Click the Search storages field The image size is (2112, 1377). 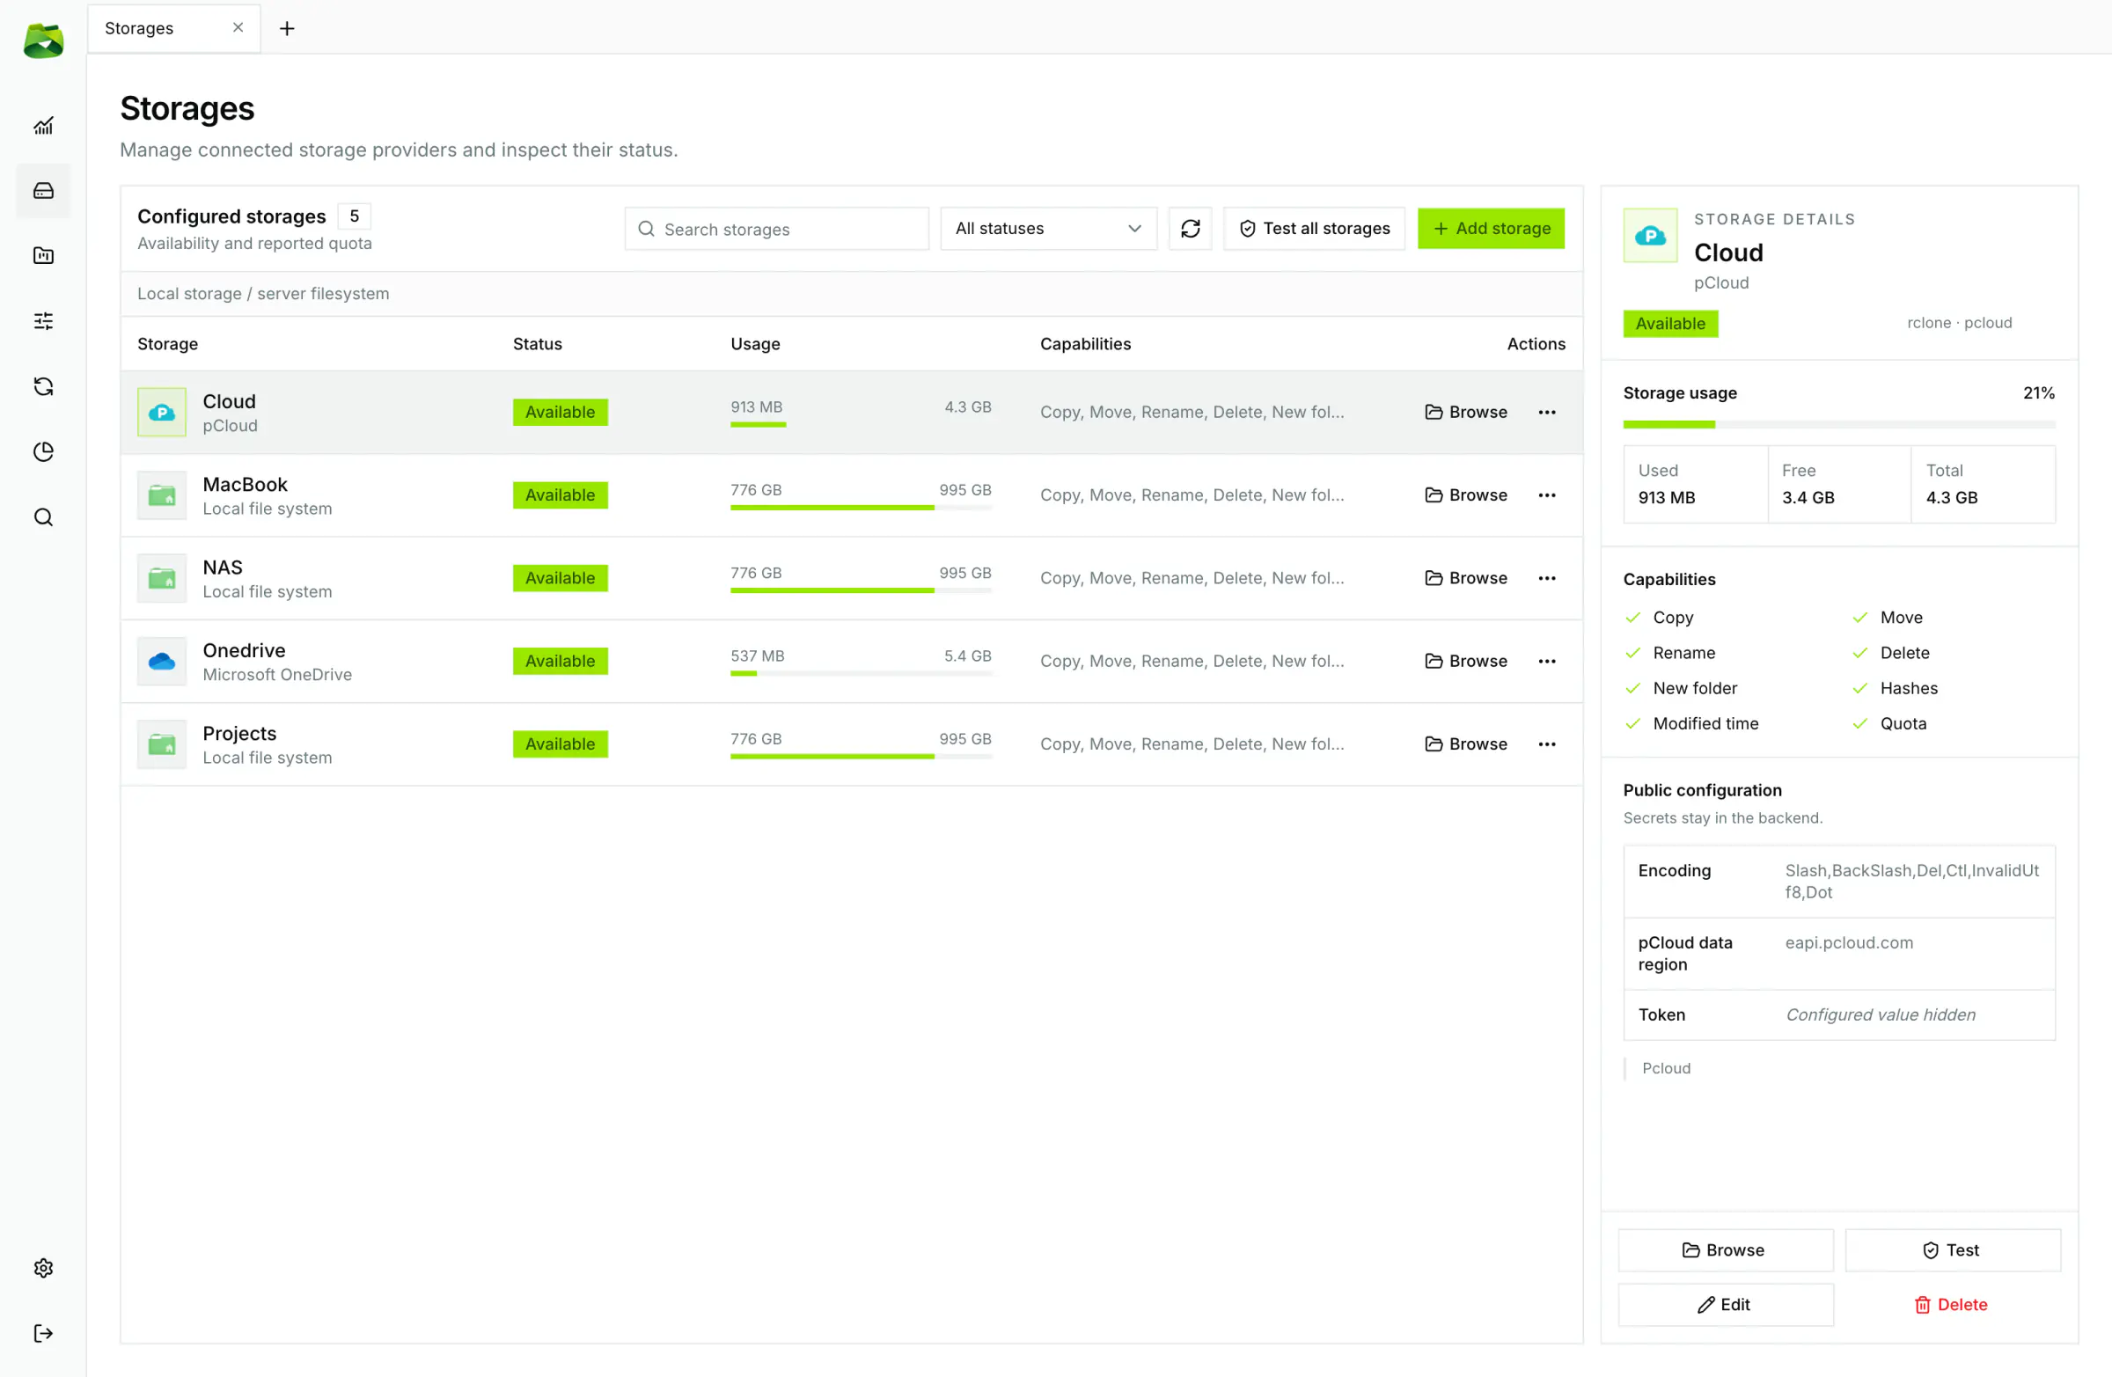pos(776,229)
